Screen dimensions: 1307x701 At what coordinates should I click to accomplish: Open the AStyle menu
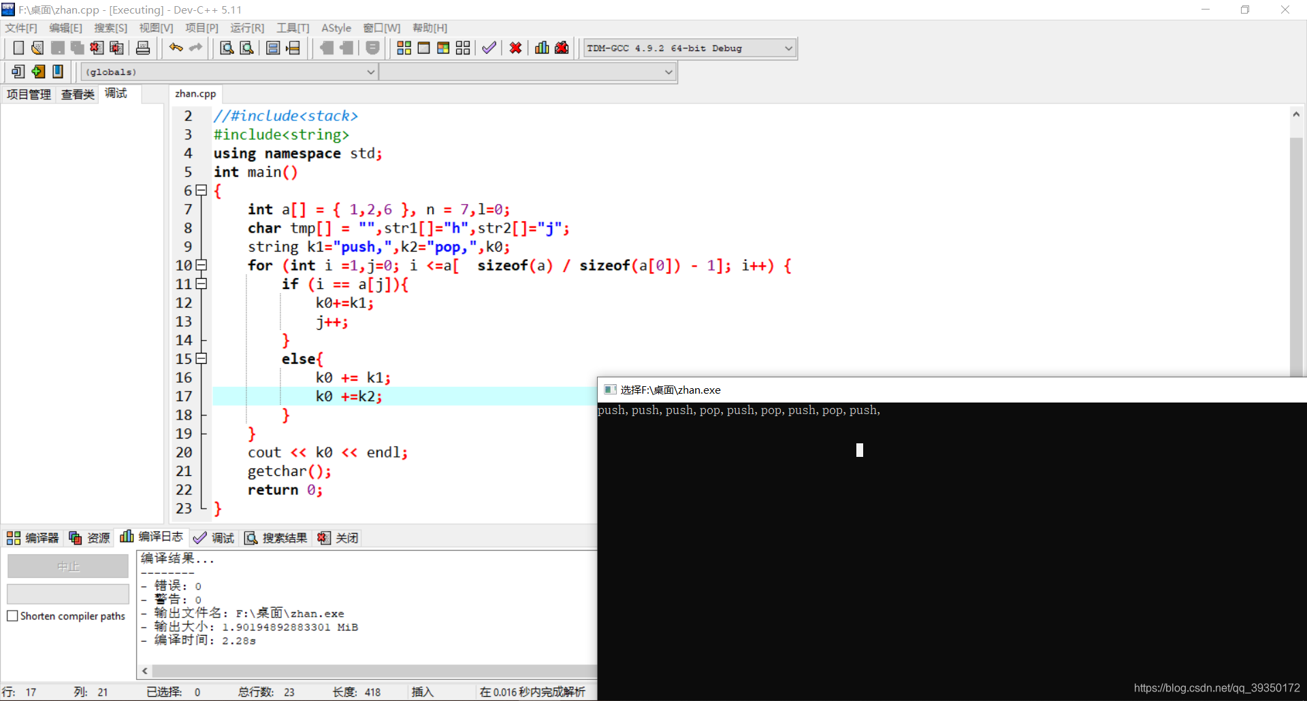click(336, 28)
